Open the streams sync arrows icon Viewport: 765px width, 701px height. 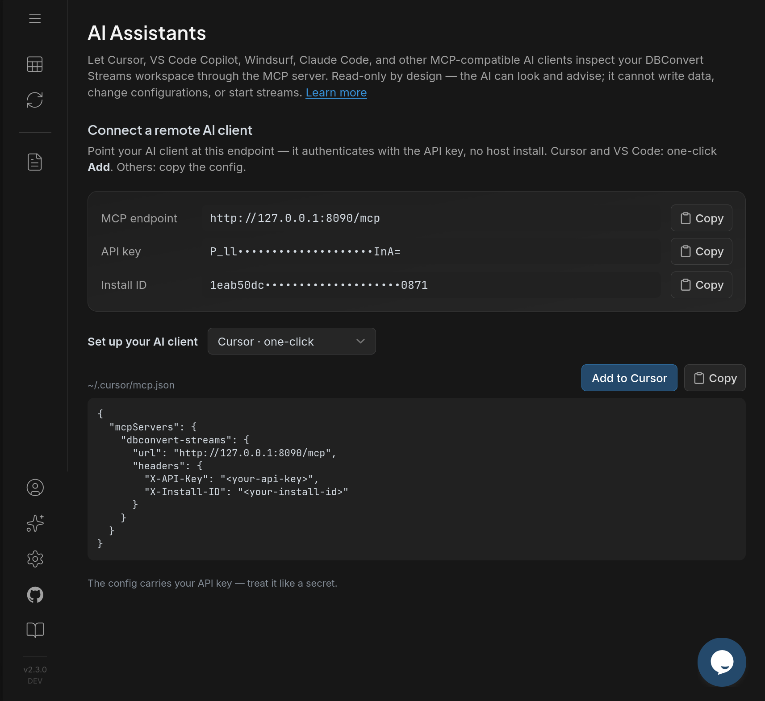coord(35,100)
